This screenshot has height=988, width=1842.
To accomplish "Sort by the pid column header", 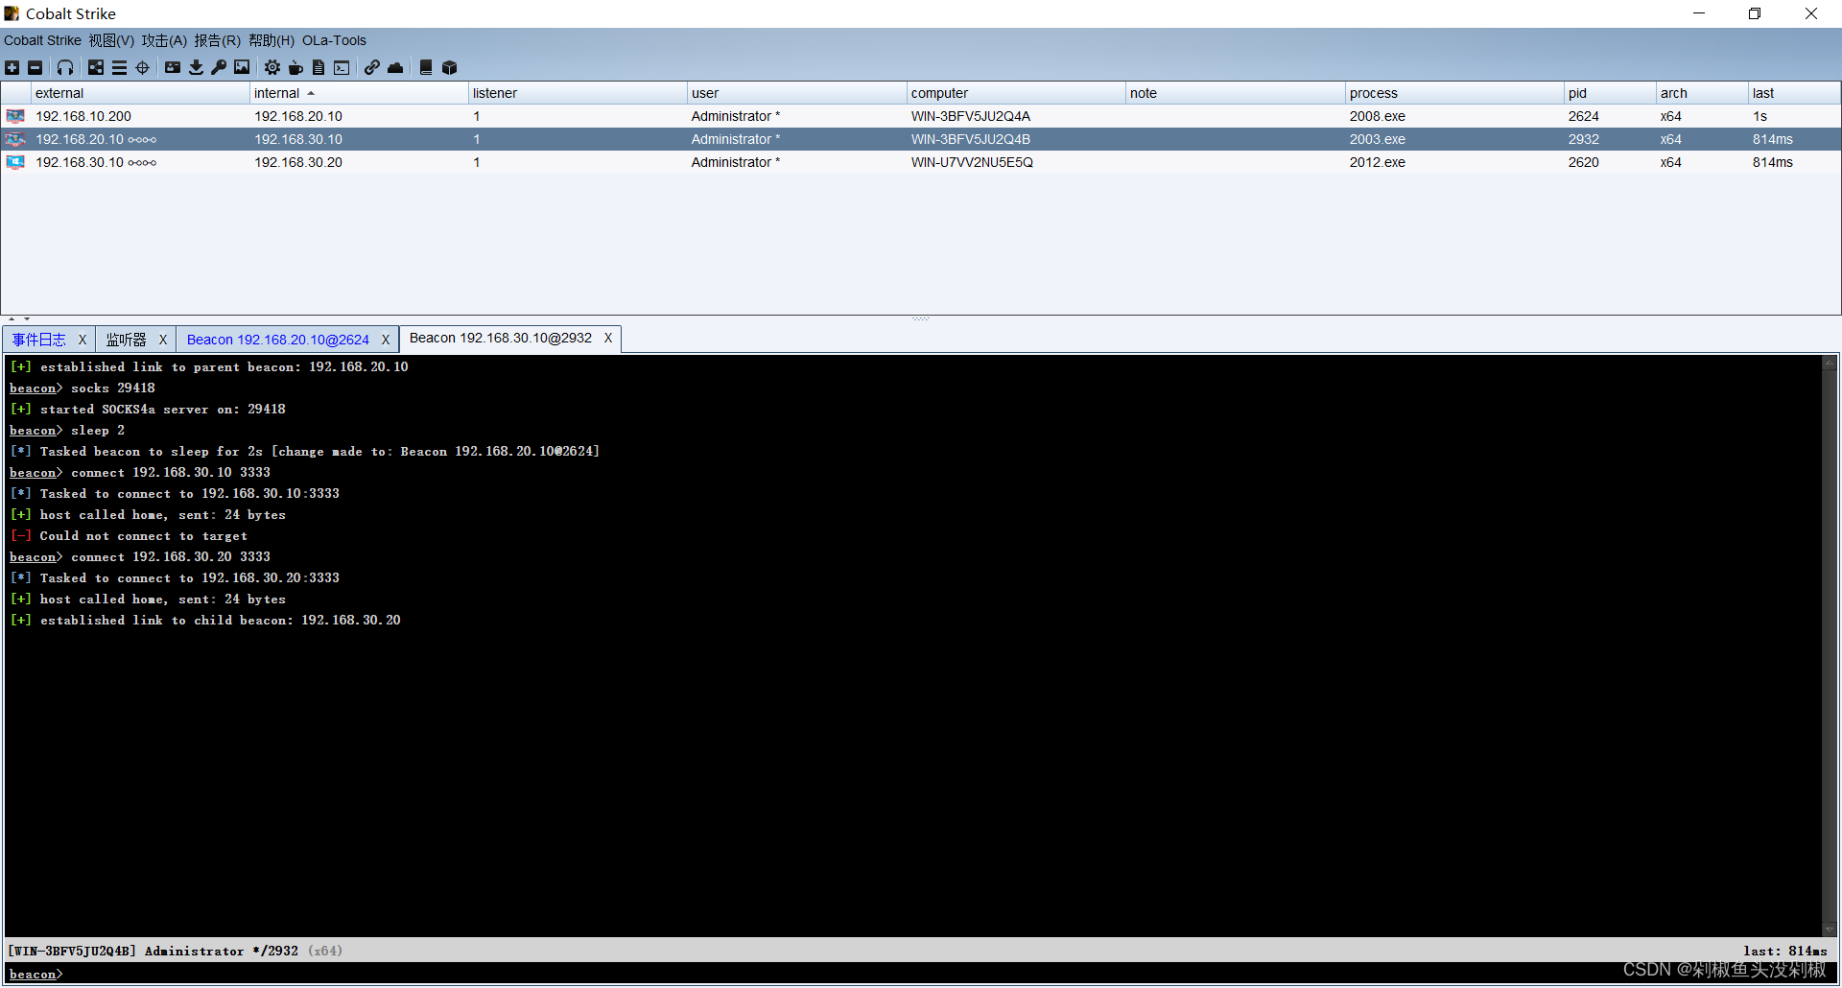I will pyautogui.click(x=1610, y=93).
